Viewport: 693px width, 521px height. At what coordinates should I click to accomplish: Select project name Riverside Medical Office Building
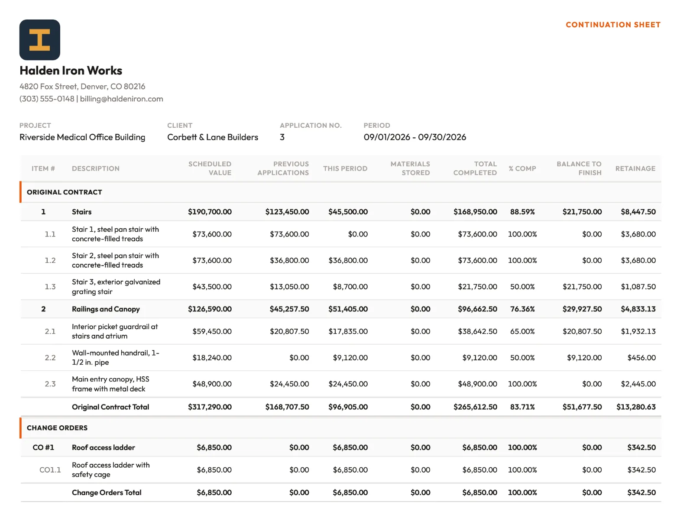82,137
